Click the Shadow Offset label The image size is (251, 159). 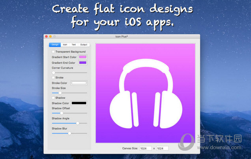point(61,108)
